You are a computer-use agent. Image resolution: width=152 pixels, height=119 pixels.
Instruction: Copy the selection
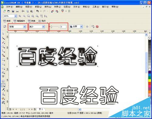click(28, 11)
